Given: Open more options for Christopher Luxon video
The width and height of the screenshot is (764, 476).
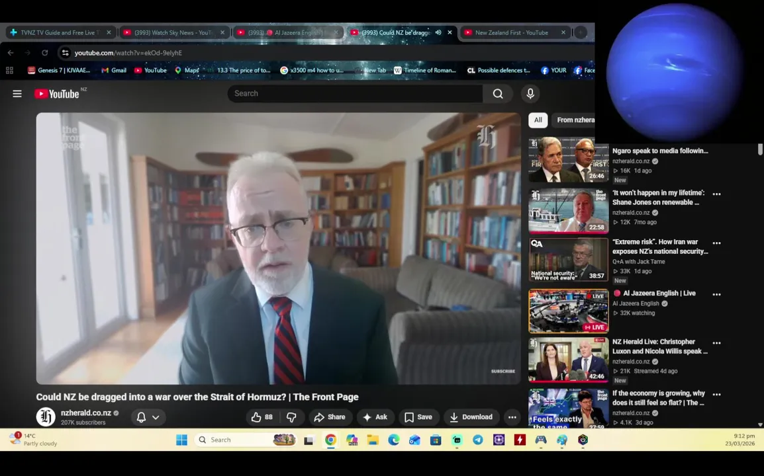Looking at the screenshot, I should click(x=716, y=342).
